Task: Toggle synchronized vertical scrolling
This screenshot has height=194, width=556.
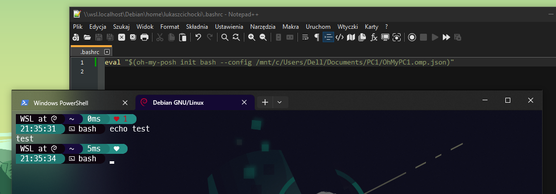Action: [x=278, y=37]
